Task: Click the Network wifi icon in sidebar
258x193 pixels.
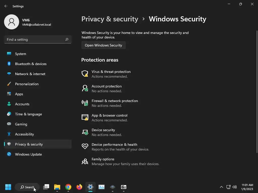Action: pyautogui.click(x=9, y=74)
